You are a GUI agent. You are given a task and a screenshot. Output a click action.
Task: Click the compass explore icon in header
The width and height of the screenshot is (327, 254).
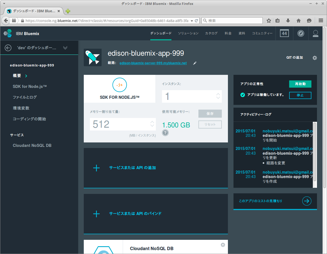301,33
